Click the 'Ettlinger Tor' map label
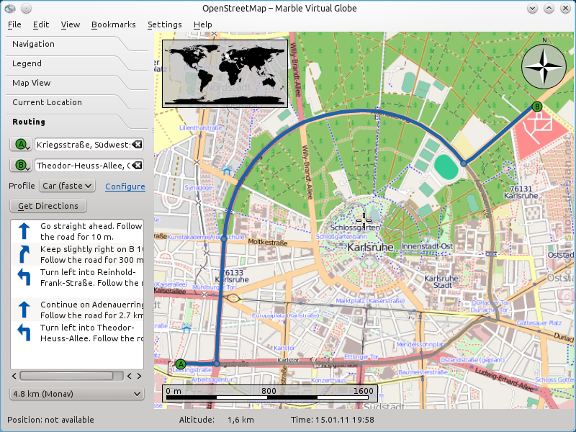The height and width of the screenshot is (432, 576). (361, 356)
